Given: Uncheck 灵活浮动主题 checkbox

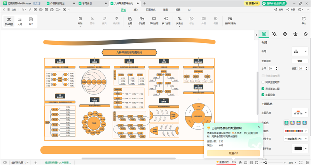Looking at the screenshot, I should (263, 88).
